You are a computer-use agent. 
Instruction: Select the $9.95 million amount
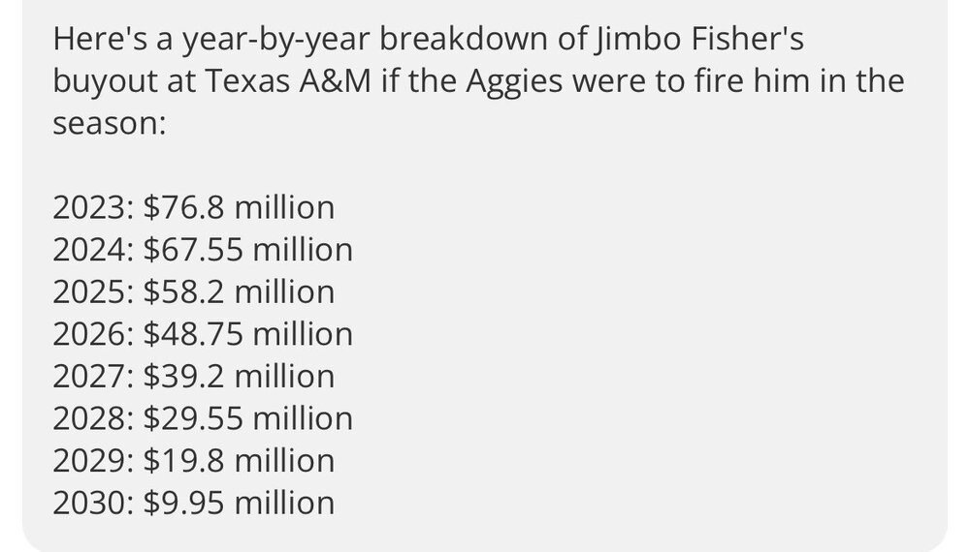coord(238,503)
